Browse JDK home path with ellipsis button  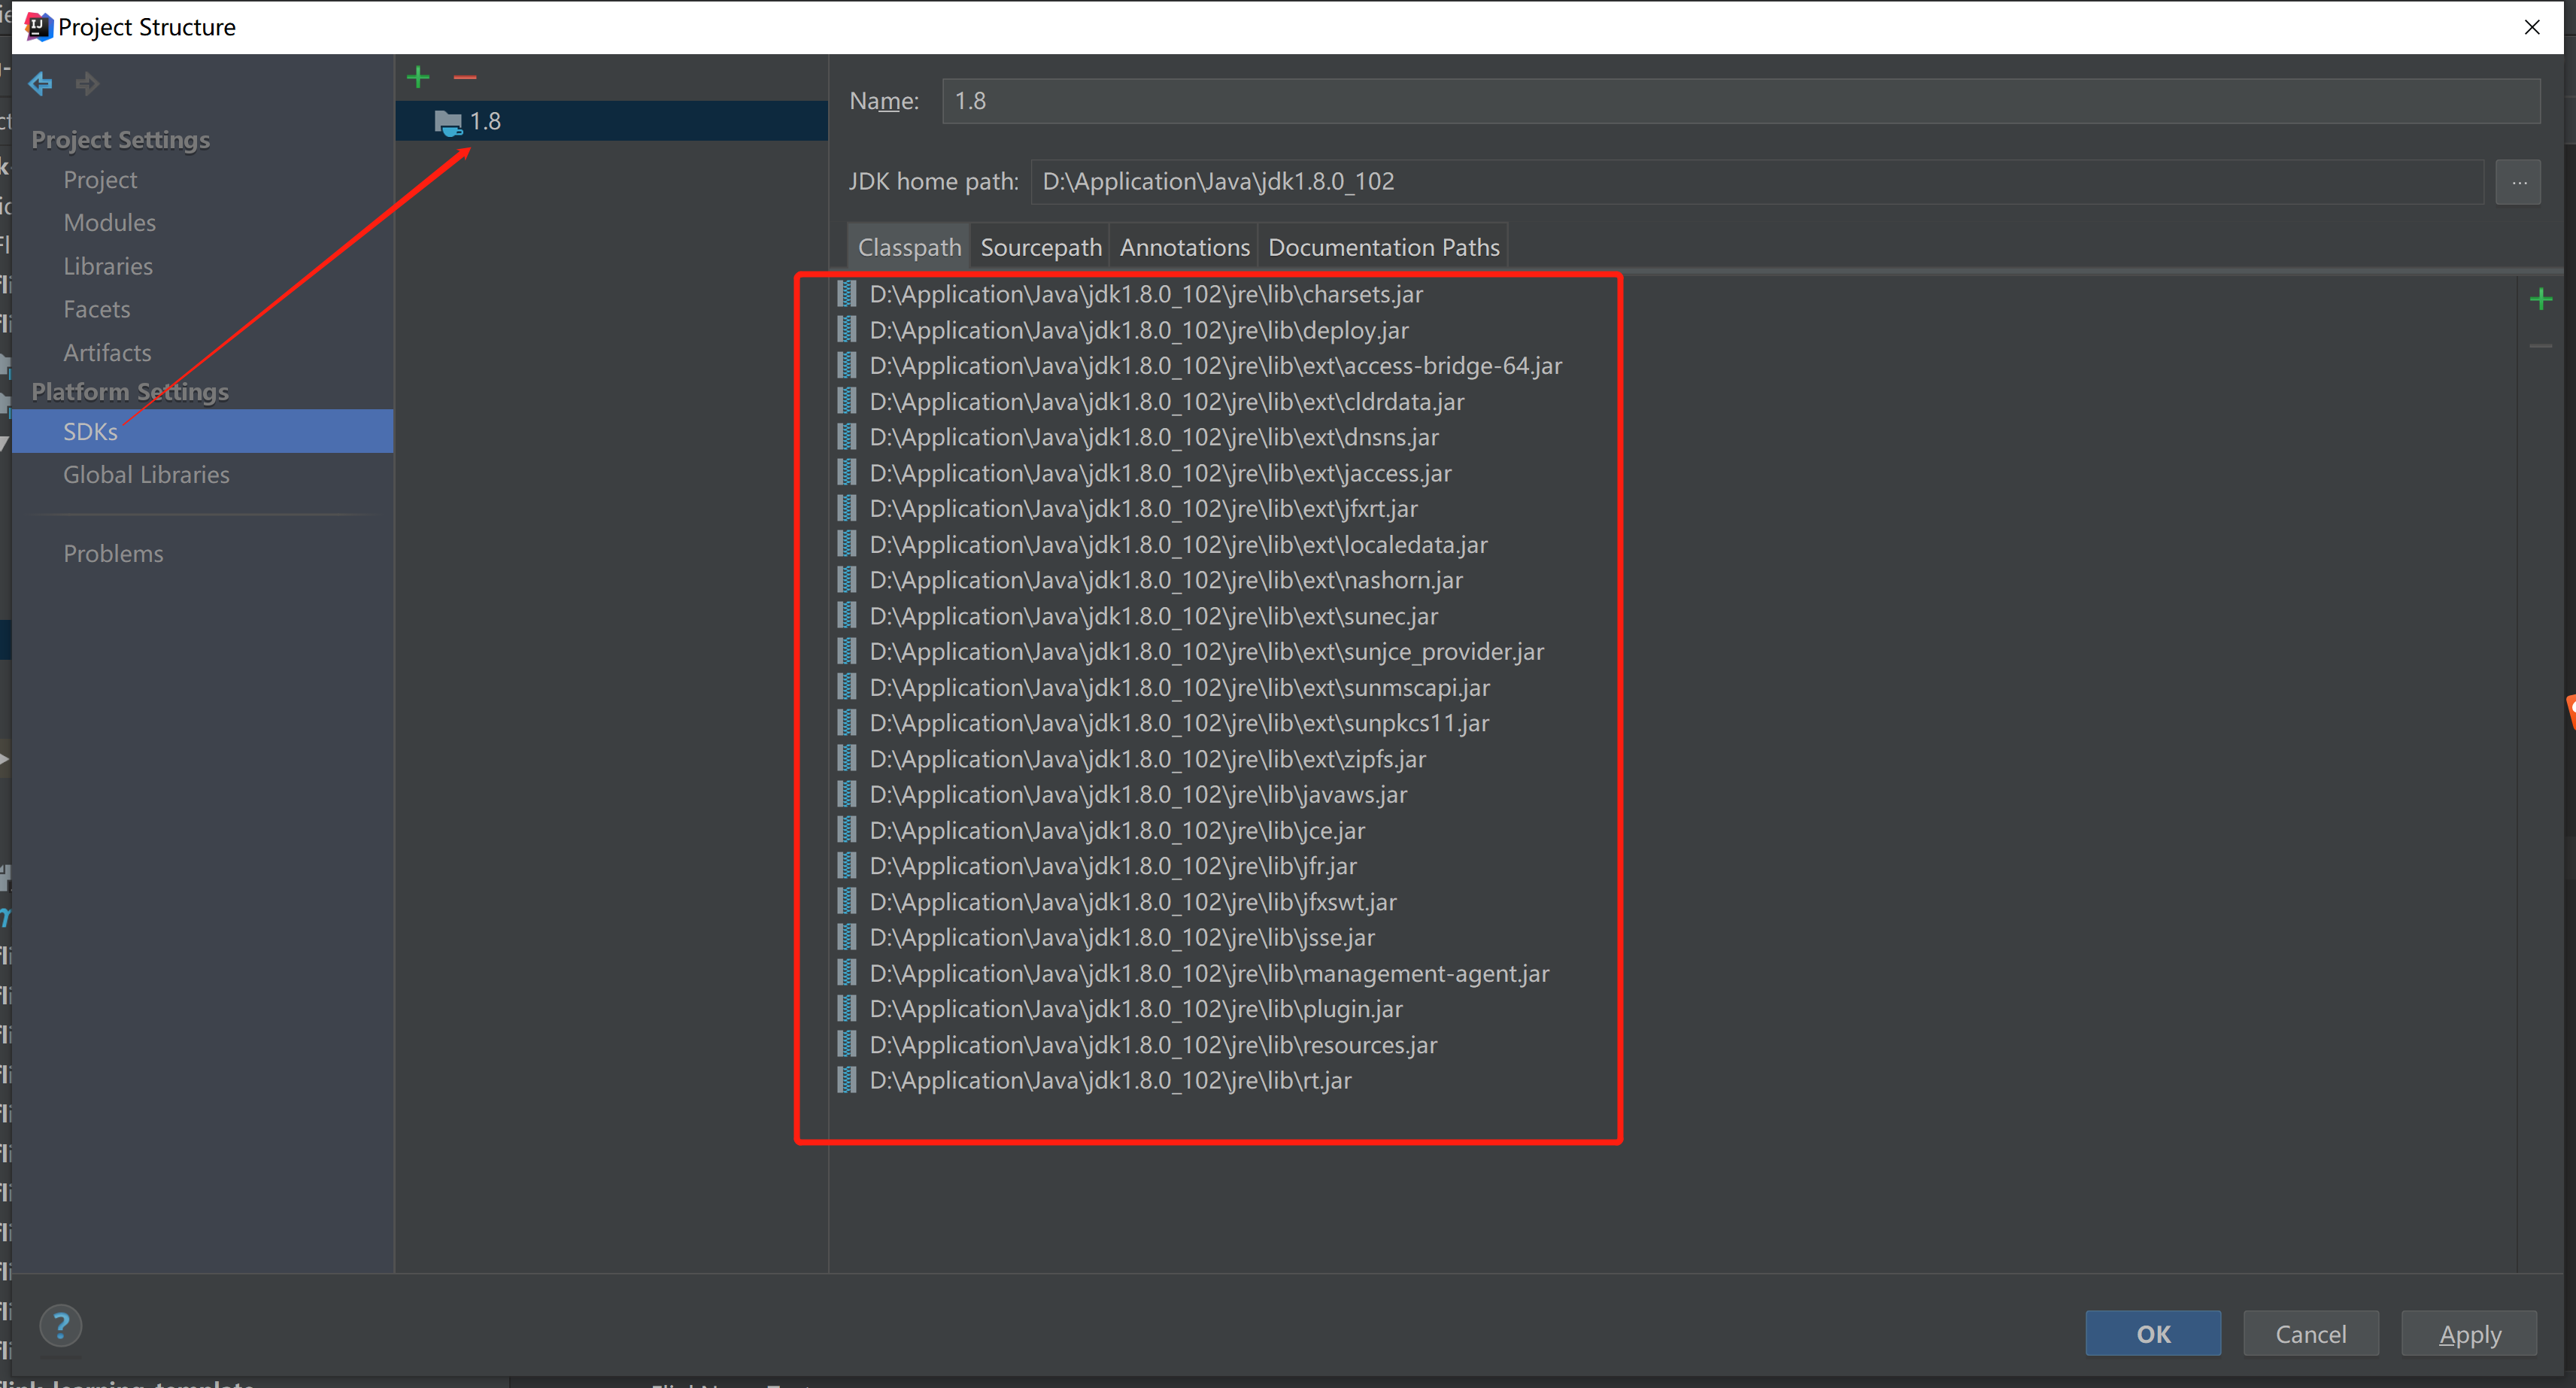tap(2518, 182)
